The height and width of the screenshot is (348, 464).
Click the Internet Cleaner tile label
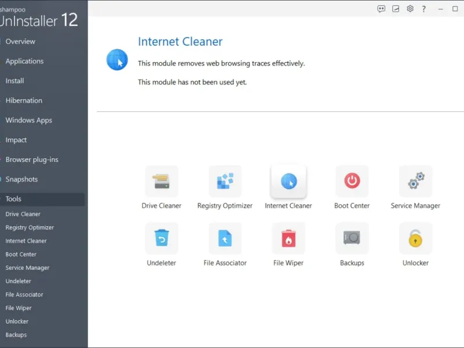(288, 206)
